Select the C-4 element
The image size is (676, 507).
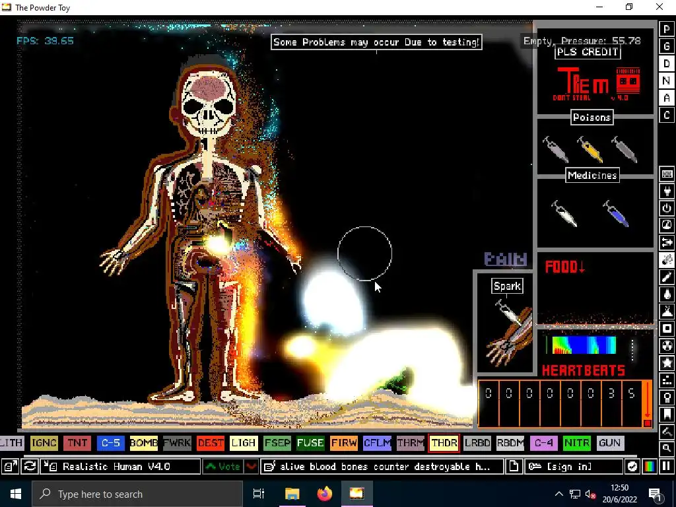tap(544, 443)
